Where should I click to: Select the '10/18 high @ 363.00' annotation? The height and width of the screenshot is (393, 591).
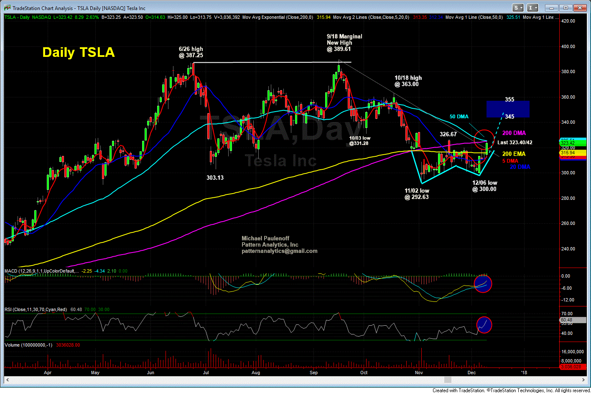click(408, 81)
